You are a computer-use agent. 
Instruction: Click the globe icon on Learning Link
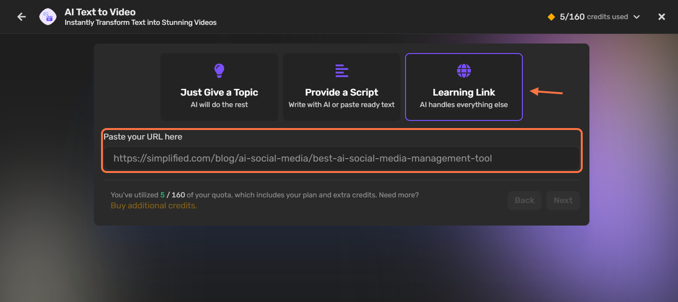coord(464,71)
